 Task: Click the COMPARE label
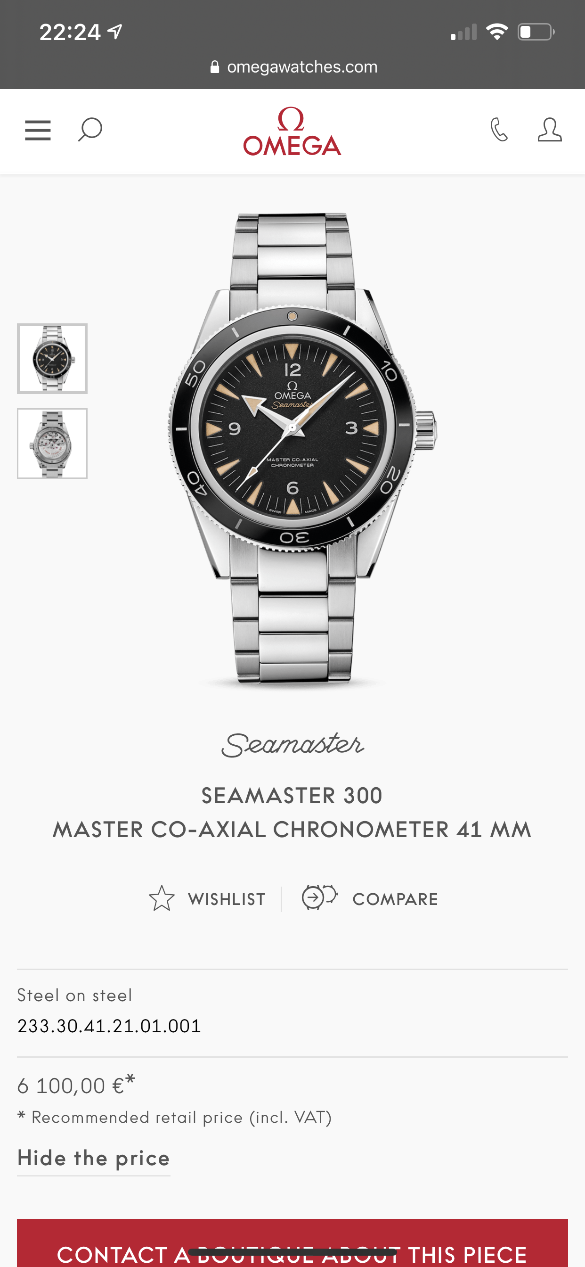pos(395,899)
